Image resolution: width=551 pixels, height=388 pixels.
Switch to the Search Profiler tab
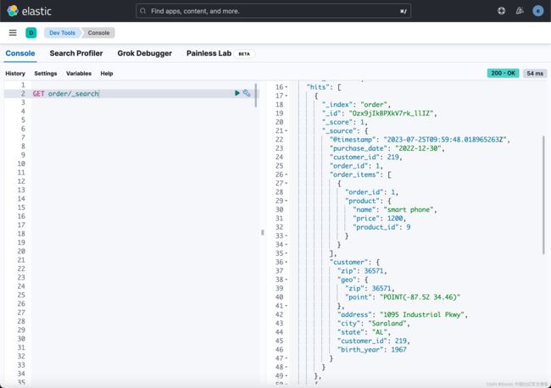(x=76, y=53)
